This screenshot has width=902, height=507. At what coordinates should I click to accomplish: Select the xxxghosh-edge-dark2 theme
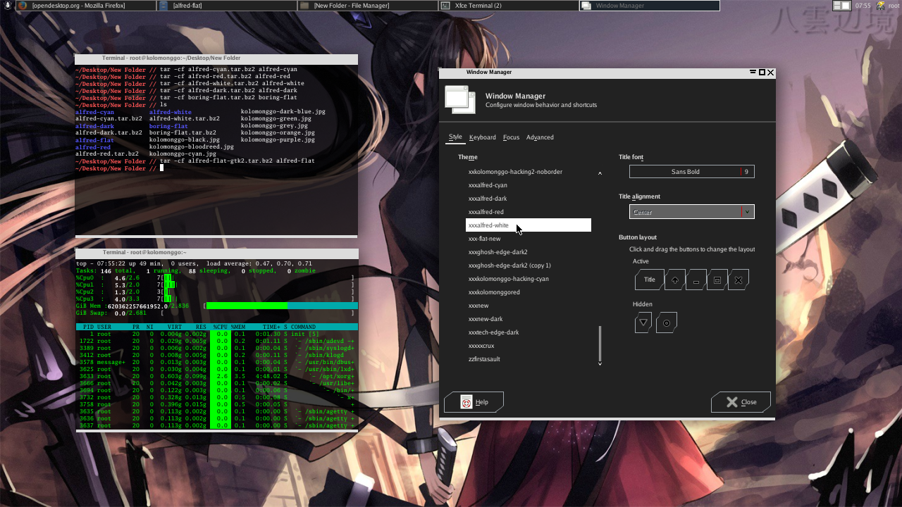coord(529,252)
